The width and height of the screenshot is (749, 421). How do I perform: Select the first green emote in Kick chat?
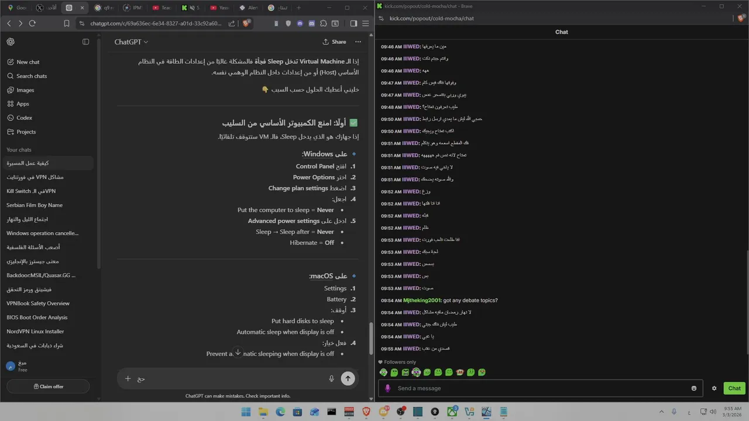pyautogui.click(x=383, y=372)
